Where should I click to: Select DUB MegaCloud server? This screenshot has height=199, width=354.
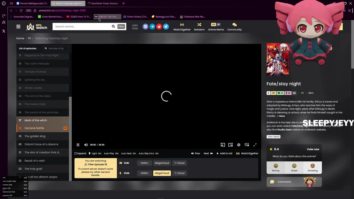(x=162, y=173)
